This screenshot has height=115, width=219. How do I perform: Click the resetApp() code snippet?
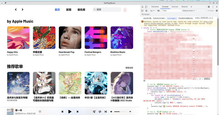click(172, 18)
